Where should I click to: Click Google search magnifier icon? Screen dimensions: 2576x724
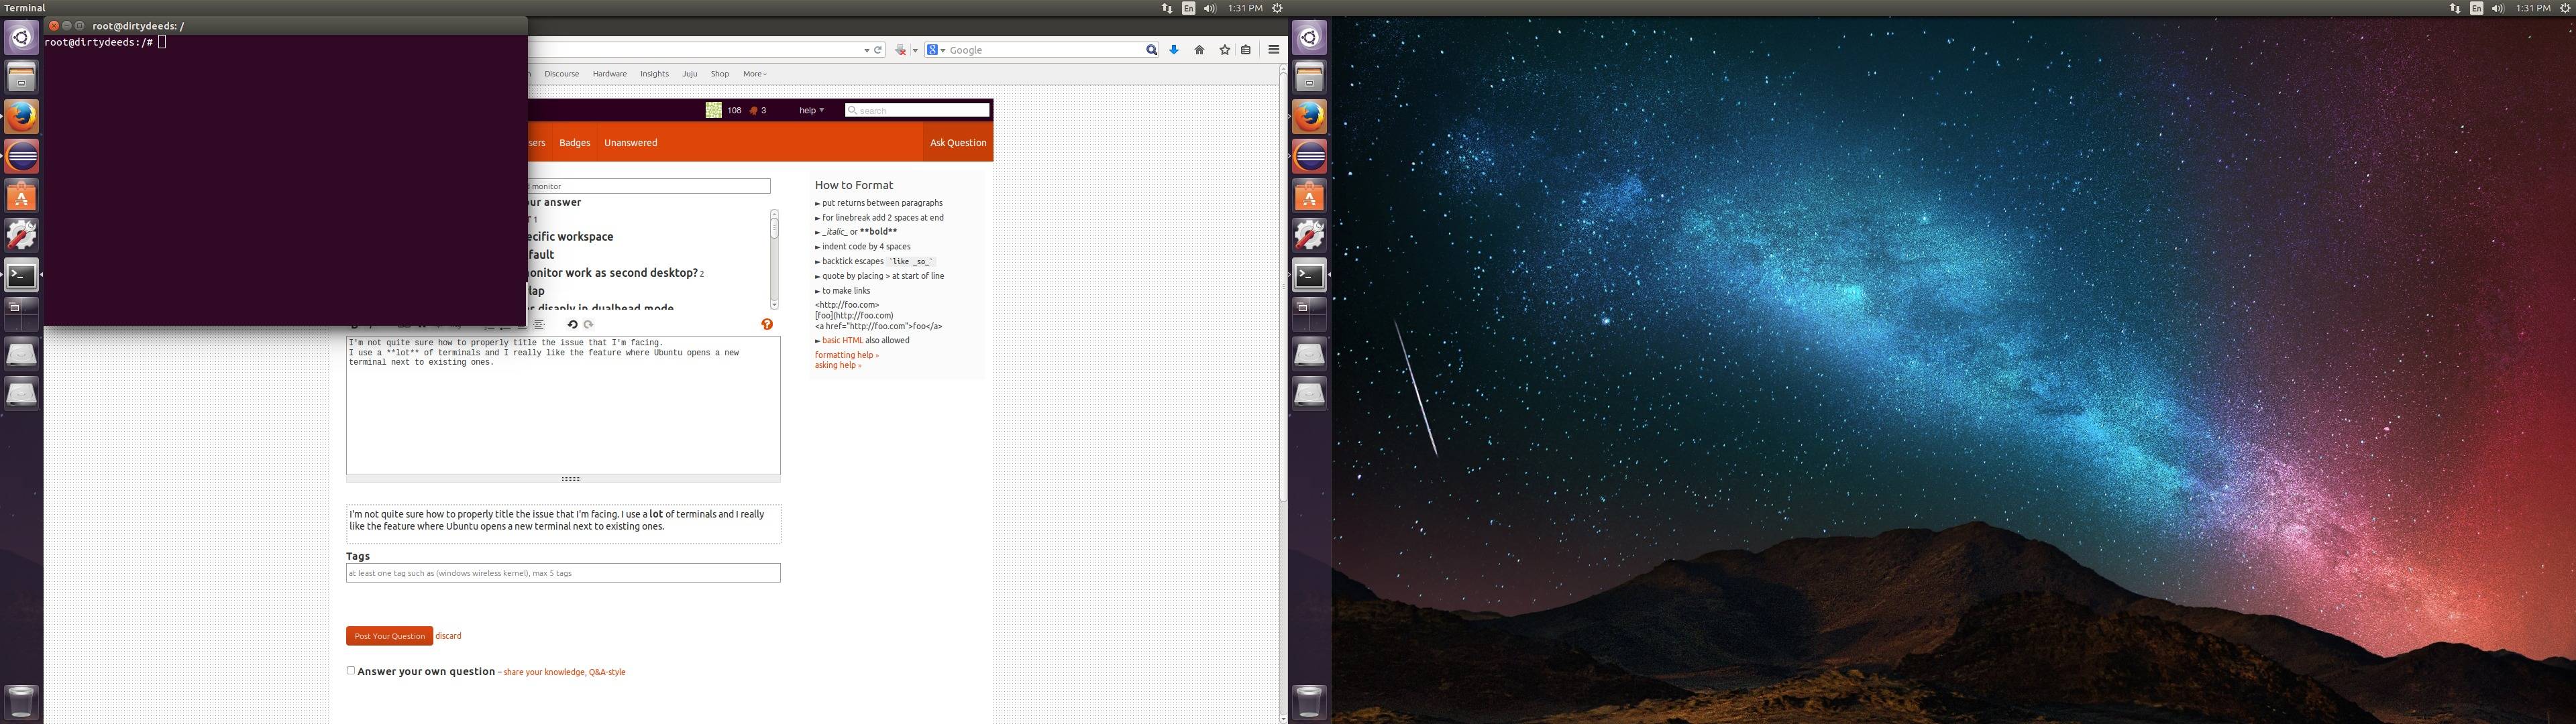click(1151, 50)
